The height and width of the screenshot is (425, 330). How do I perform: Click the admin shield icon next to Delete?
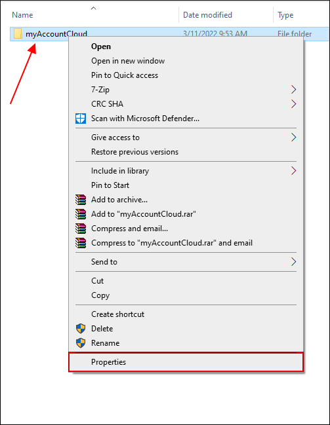pos(81,329)
